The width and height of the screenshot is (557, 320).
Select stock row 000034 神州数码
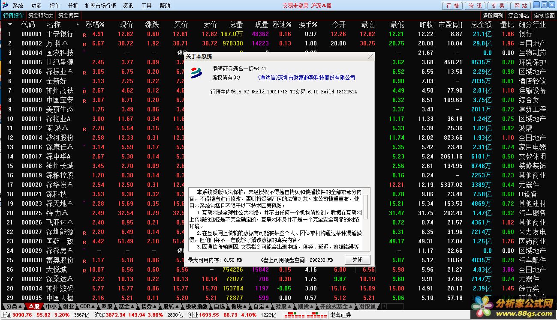(x=278, y=288)
